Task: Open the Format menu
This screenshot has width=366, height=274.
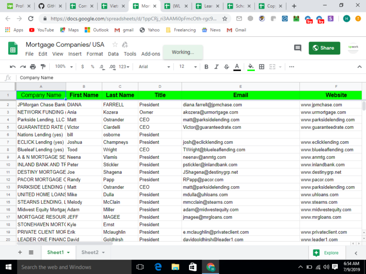Action: point(94,54)
